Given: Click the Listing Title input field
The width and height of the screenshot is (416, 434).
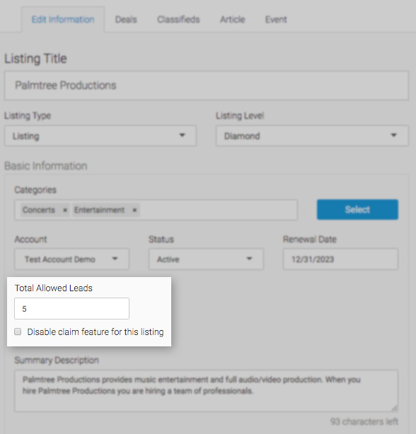Looking at the screenshot, I should tap(207, 86).
